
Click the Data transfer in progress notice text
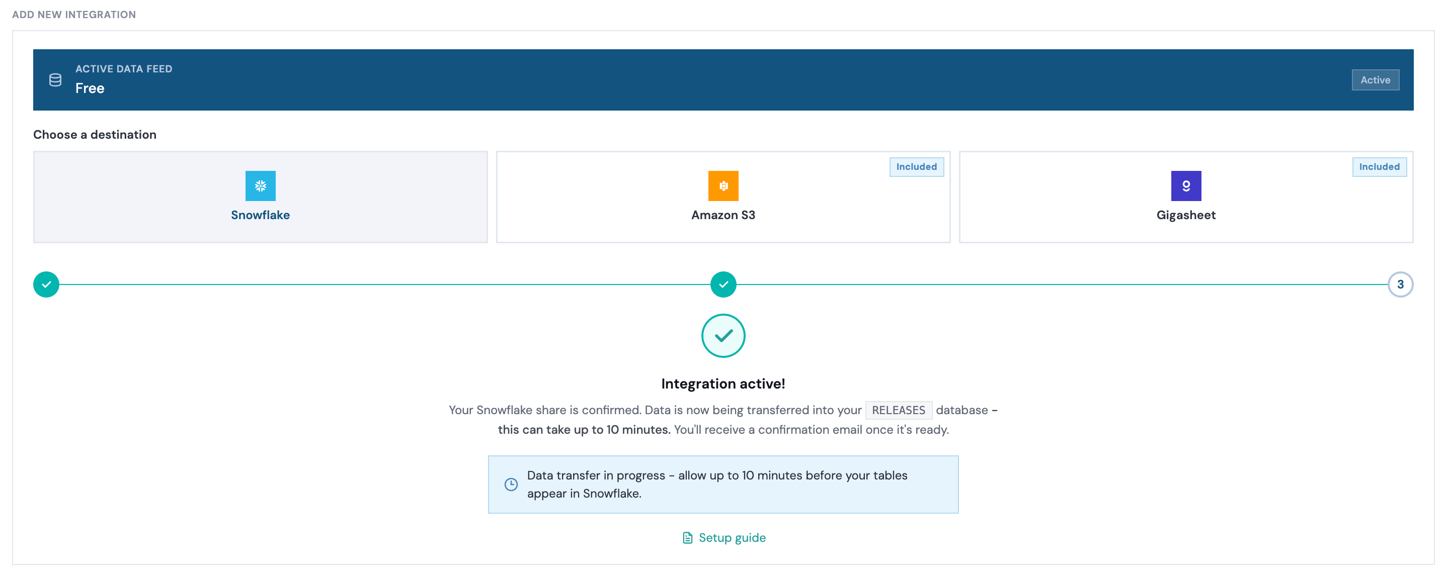717,485
